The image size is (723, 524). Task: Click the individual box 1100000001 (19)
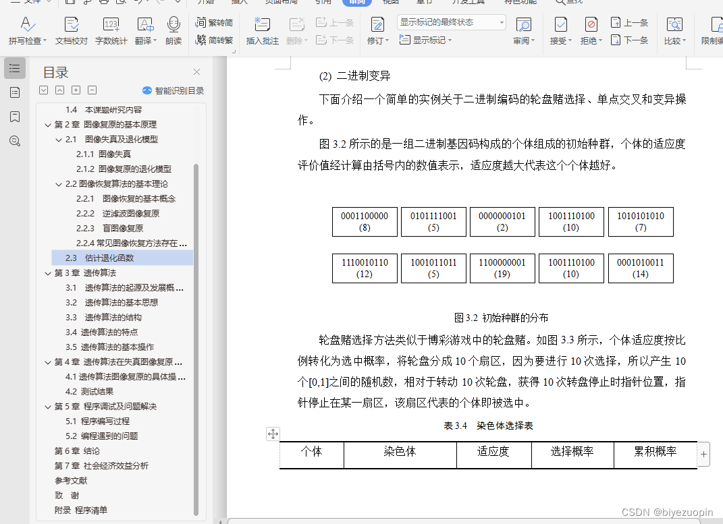coord(502,268)
